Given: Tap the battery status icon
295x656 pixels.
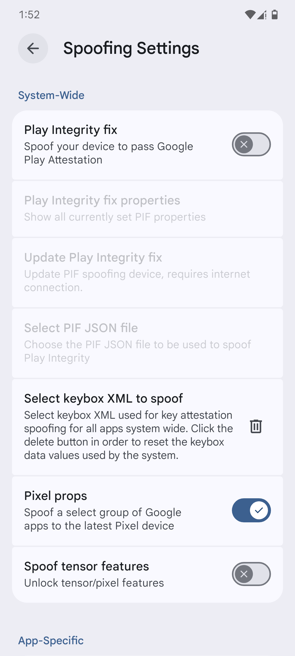Looking at the screenshot, I should click(x=275, y=14).
